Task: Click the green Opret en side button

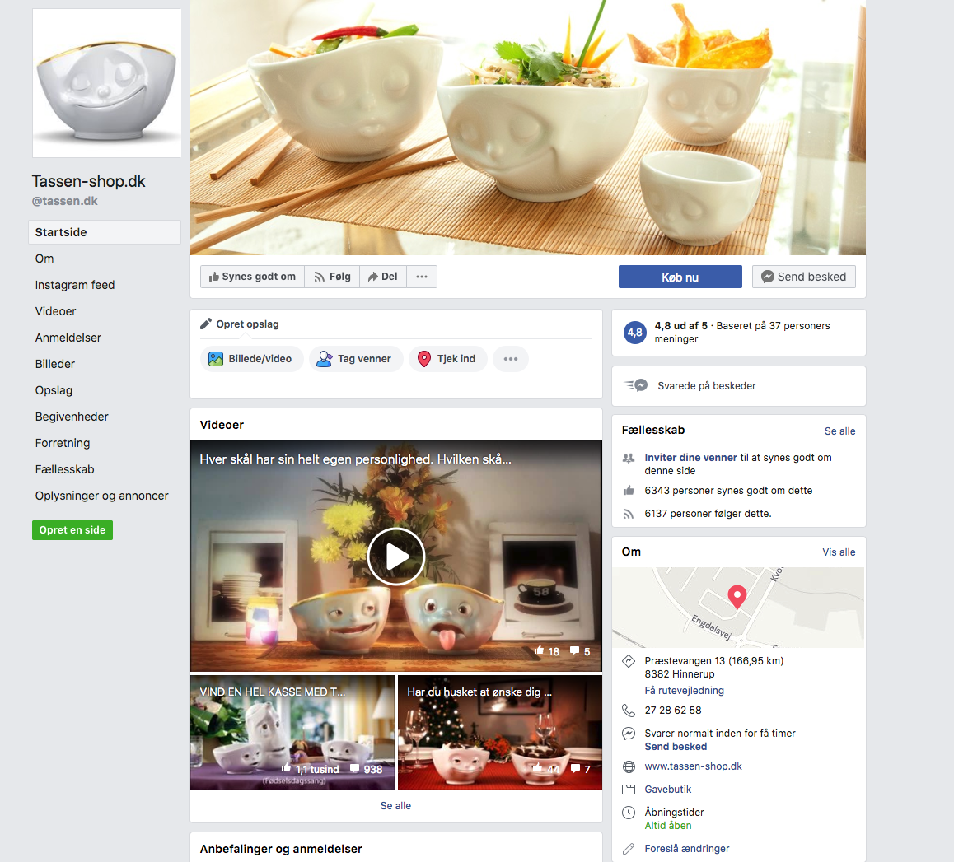Action: coord(72,530)
